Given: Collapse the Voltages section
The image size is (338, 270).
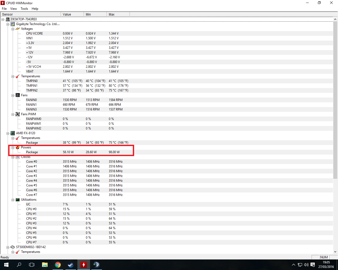Looking at the screenshot, I should pos(13,29).
